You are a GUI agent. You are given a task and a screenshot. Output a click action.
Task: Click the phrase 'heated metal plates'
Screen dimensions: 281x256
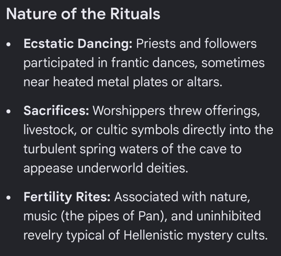tap(110, 82)
